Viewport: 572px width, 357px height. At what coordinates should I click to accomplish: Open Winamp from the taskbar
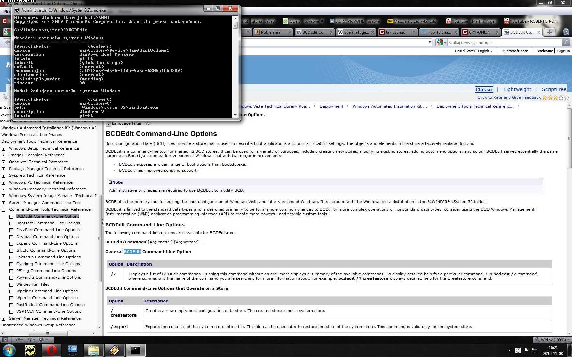[x=114, y=350]
